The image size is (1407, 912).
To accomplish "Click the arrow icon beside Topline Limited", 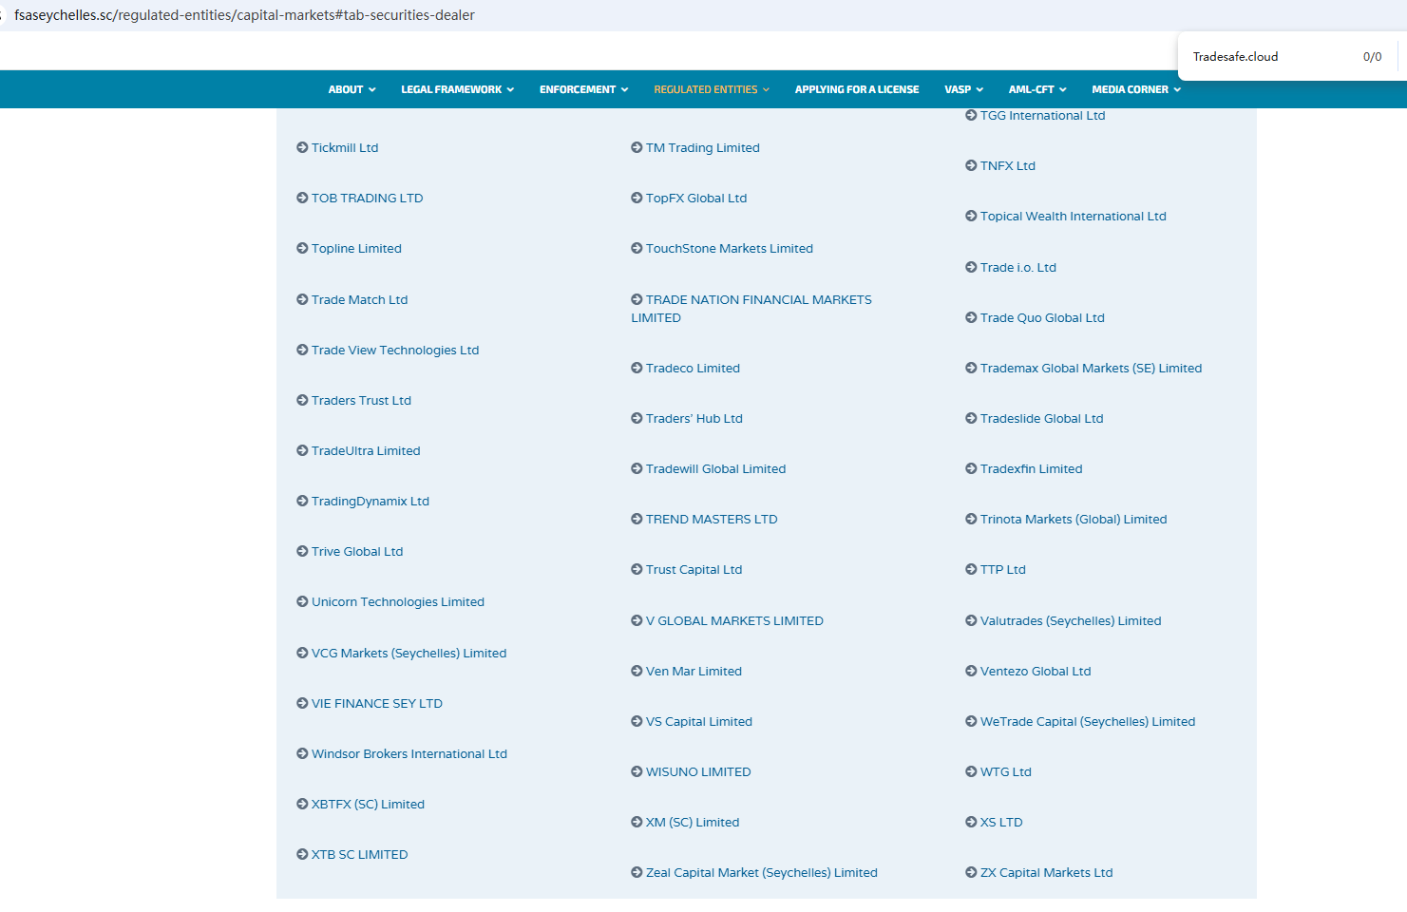I will [302, 248].
